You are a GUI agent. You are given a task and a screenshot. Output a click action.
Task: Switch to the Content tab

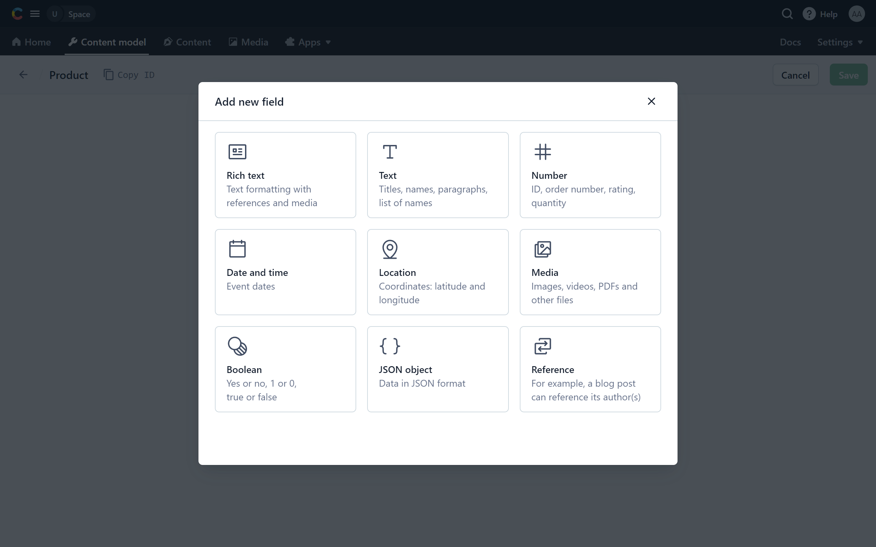coord(187,42)
